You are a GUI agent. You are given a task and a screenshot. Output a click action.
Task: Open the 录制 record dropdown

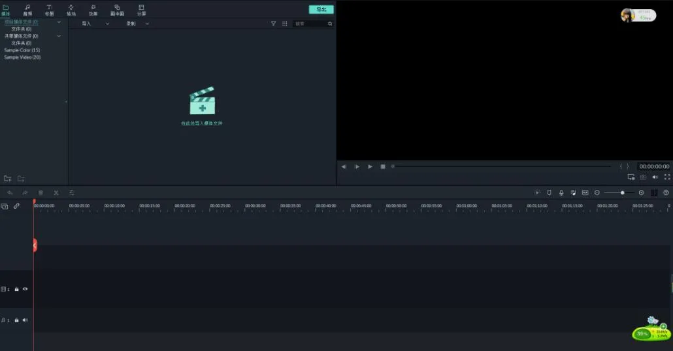tap(137, 23)
